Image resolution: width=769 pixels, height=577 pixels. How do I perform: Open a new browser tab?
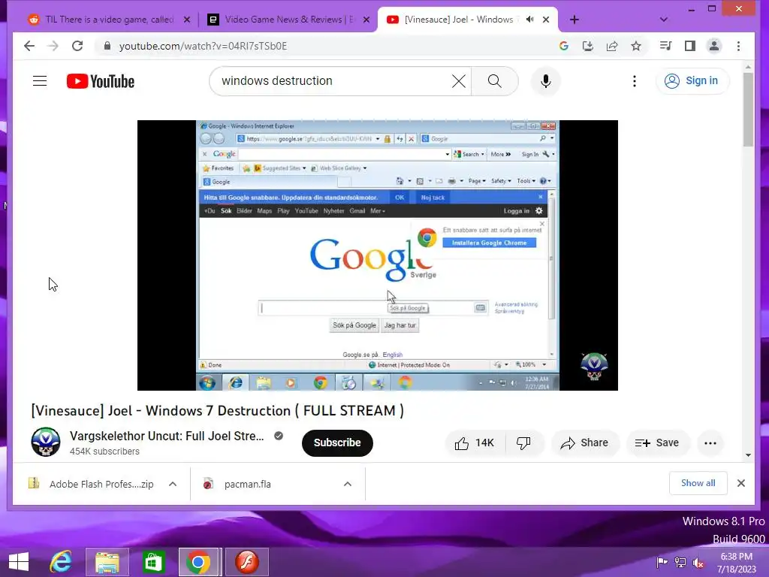click(574, 20)
